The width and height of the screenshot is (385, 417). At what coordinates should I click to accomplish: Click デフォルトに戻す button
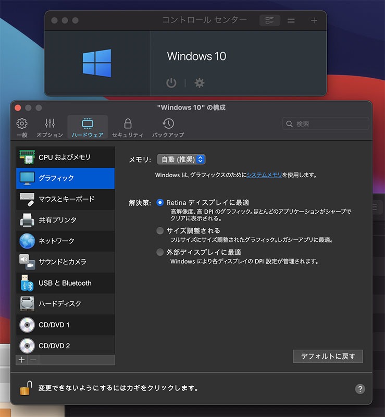[x=328, y=357]
